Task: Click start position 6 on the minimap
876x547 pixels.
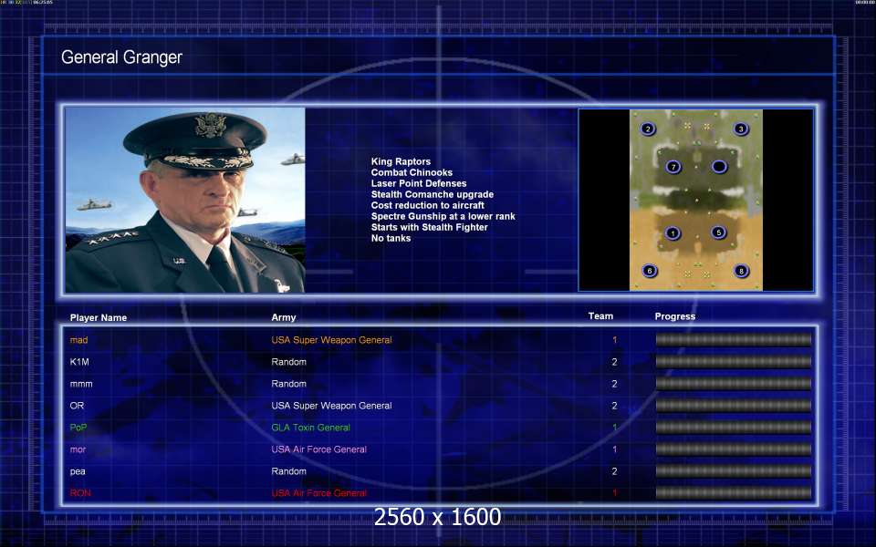Action: point(649,271)
